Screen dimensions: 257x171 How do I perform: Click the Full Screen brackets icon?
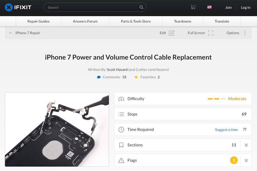(211, 33)
